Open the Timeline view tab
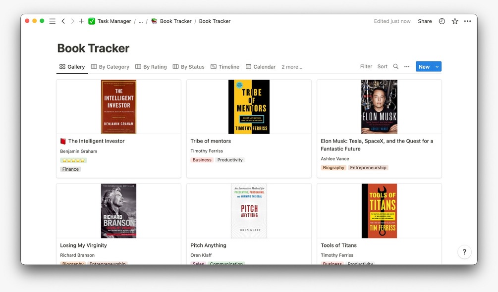 (225, 67)
